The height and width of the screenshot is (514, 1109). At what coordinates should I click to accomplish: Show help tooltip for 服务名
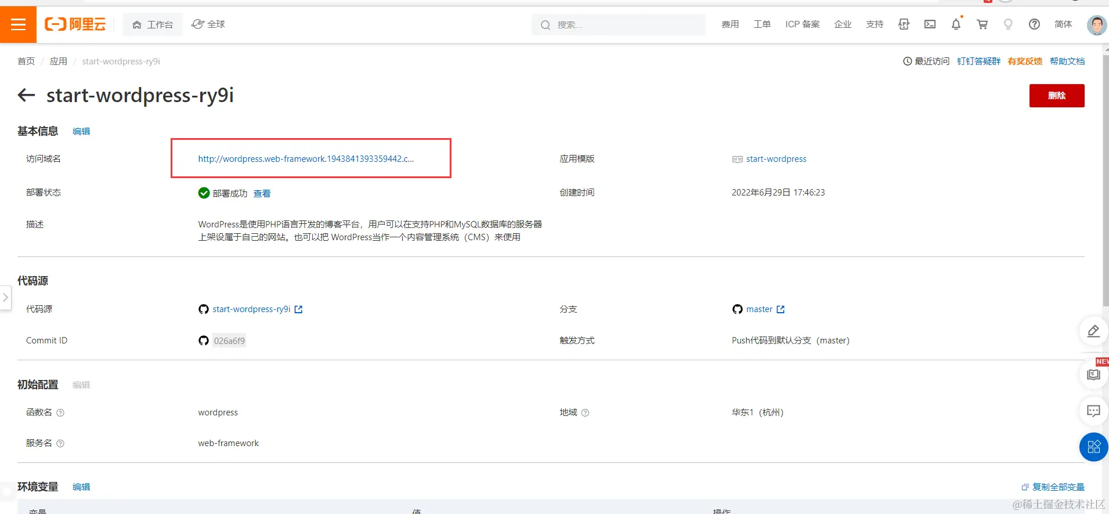click(60, 443)
